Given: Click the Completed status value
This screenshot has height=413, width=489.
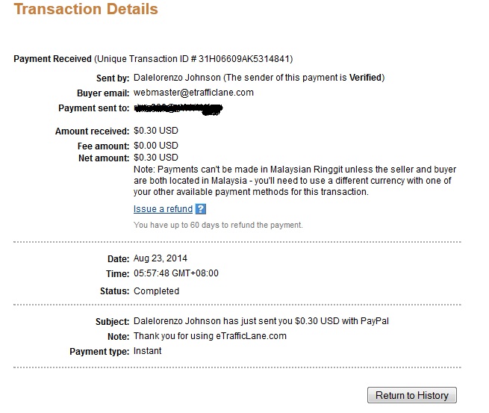Looking at the screenshot, I should pos(156,291).
